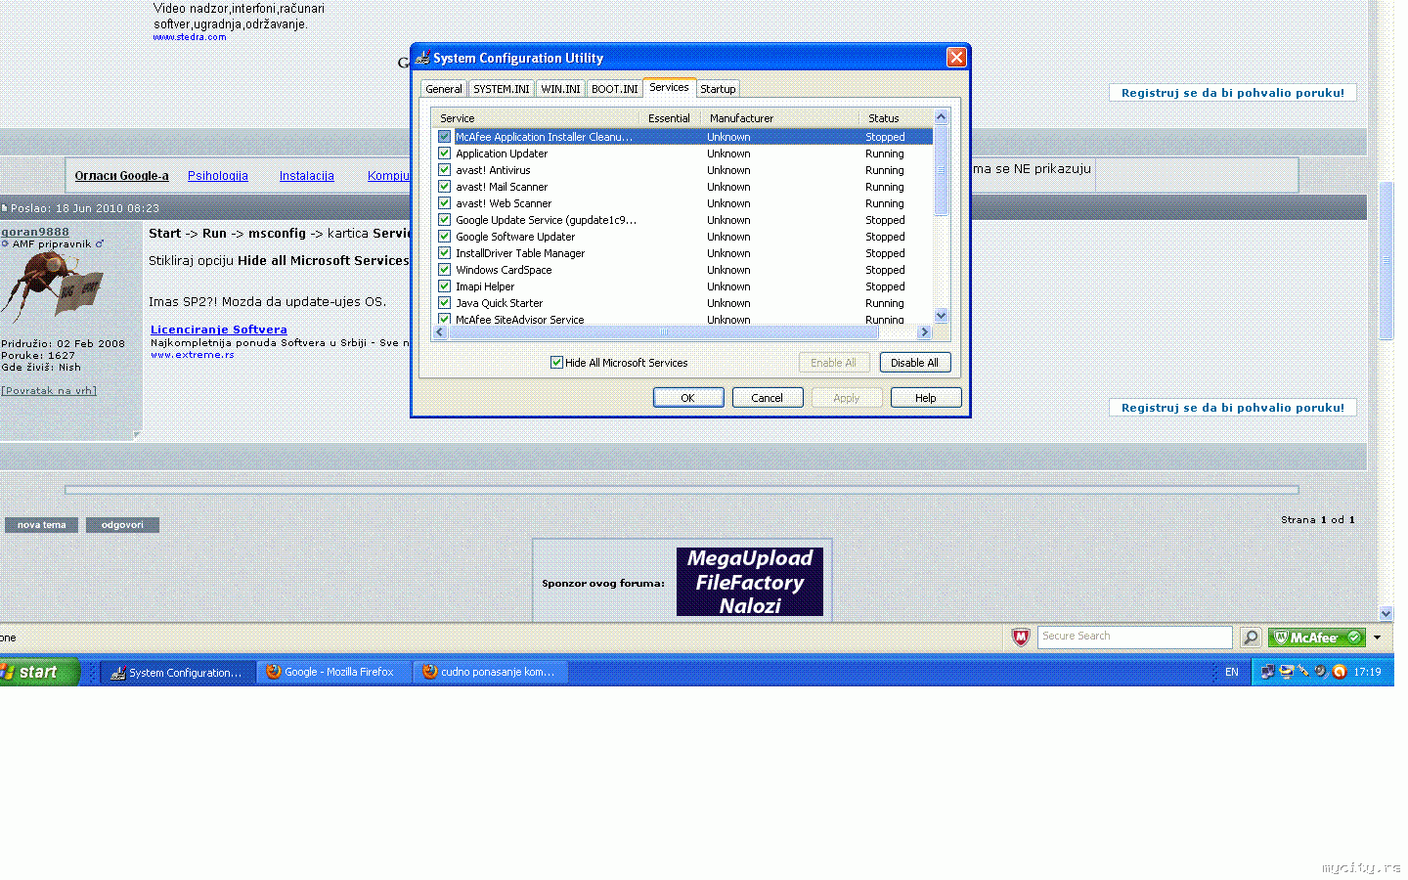Uncheck the Windows CardSpace checkbox
This screenshot has width=1408, height=880.
(x=445, y=270)
